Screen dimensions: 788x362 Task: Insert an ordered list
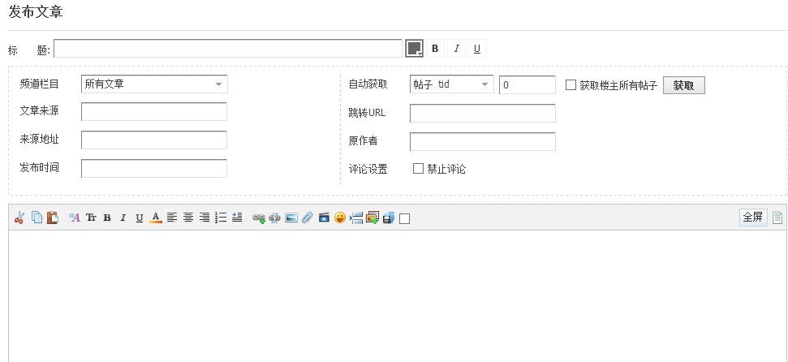221,218
